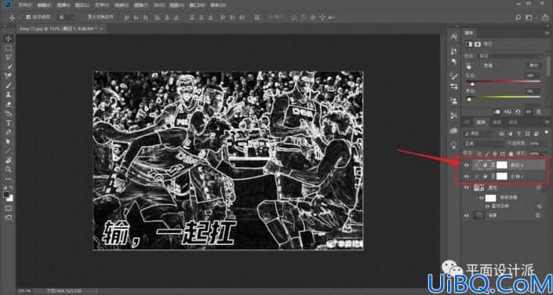Open the 预设 preset dropdown in Properties
This screenshot has height=295, width=553.
pos(511,56)
